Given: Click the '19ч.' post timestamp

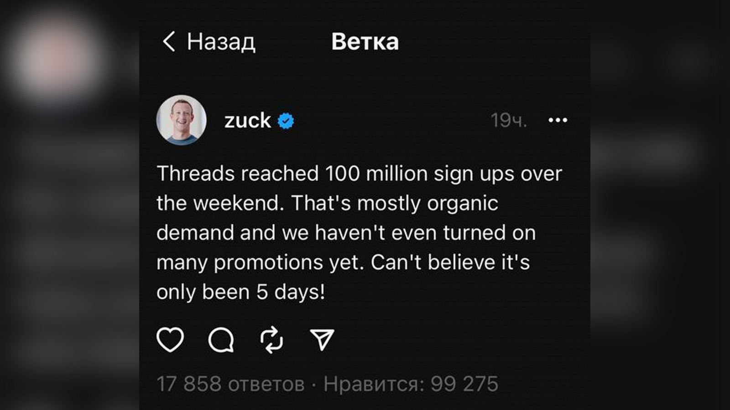Looking at the screenshot, I should tap(509, 121).
